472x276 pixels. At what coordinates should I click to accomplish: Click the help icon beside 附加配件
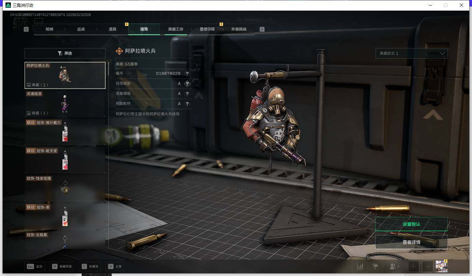(x=187, y=104)
